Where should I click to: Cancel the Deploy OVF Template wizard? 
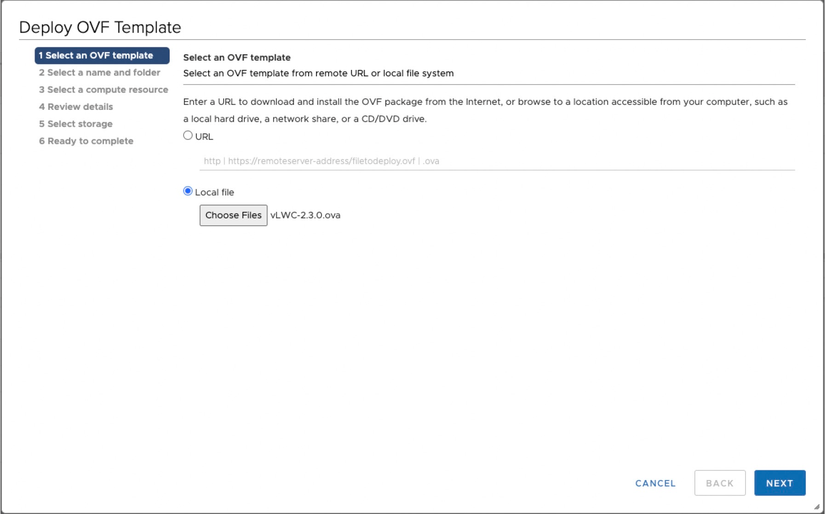(655, 483)
